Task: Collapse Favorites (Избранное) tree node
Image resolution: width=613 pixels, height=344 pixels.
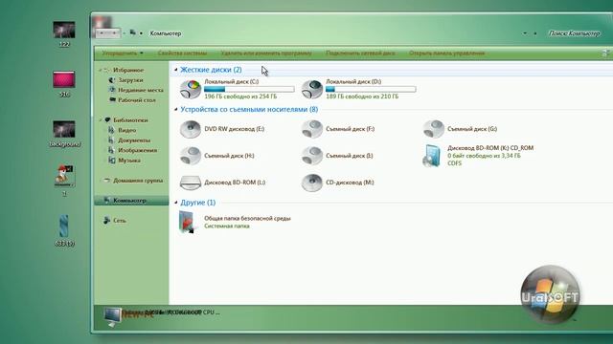Action: pos(101,70)
